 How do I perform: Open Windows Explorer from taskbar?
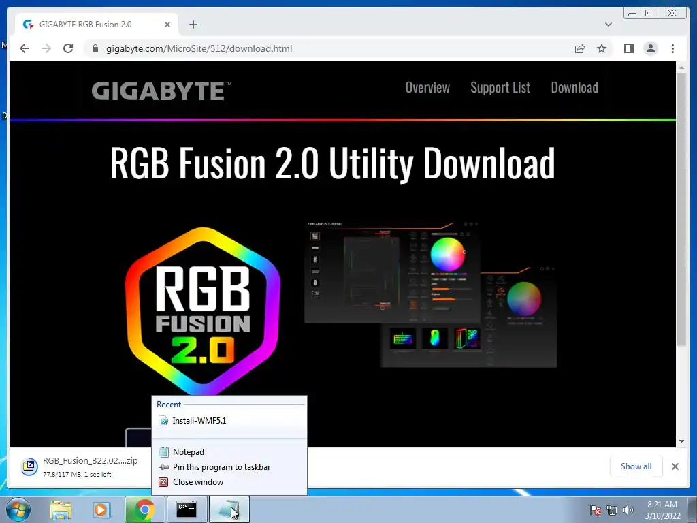(61, 509)
